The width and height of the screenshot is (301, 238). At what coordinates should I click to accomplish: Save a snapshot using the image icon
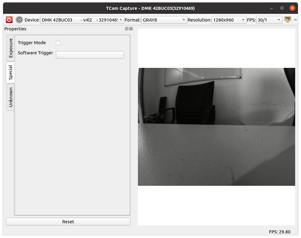tap(287, 19)
